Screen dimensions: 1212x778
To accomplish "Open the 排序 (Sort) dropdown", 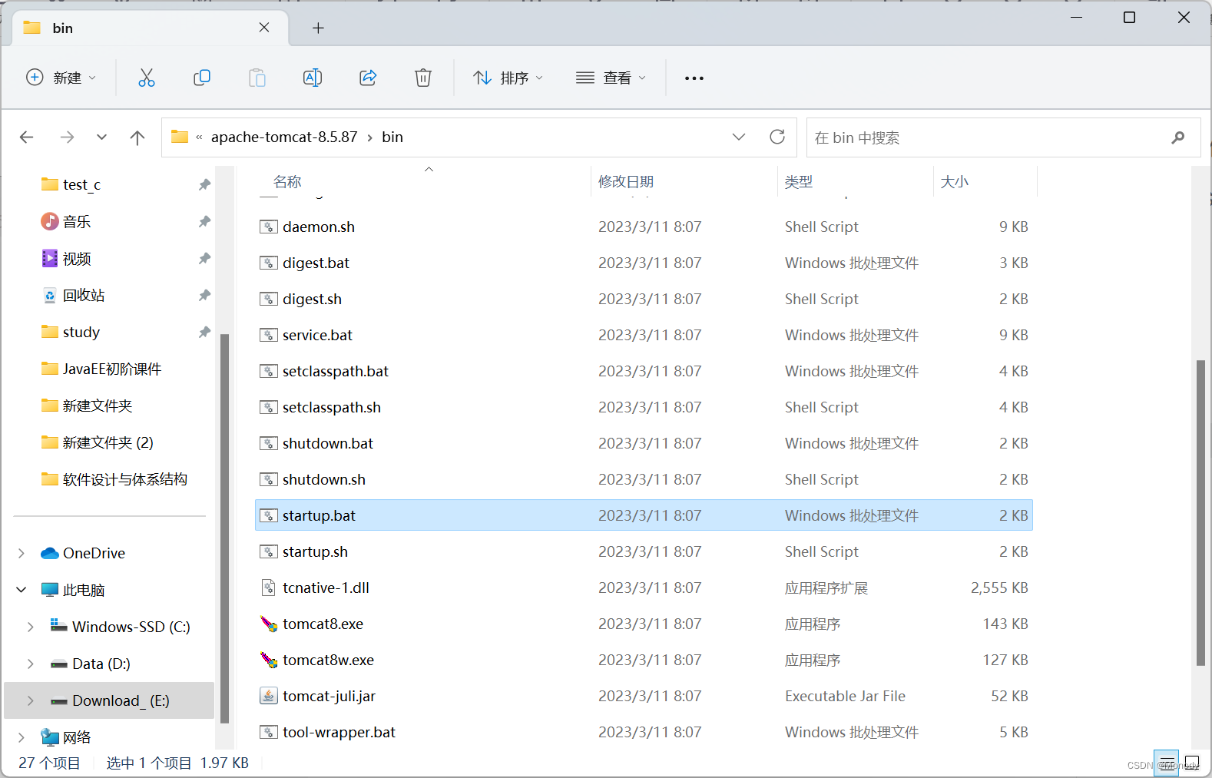I will point(508,78).
